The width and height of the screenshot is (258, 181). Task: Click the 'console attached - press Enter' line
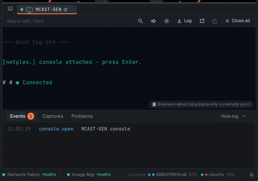tap(72, 62)
